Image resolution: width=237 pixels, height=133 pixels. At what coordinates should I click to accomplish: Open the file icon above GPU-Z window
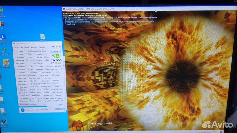[x=43, y=36]
